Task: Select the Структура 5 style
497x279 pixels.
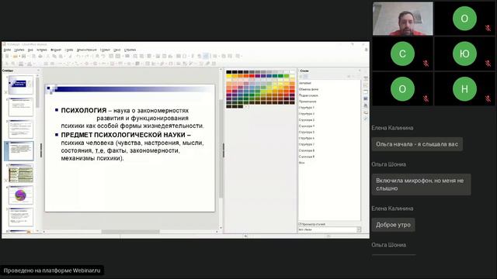Action: click(x=307, y=132)
